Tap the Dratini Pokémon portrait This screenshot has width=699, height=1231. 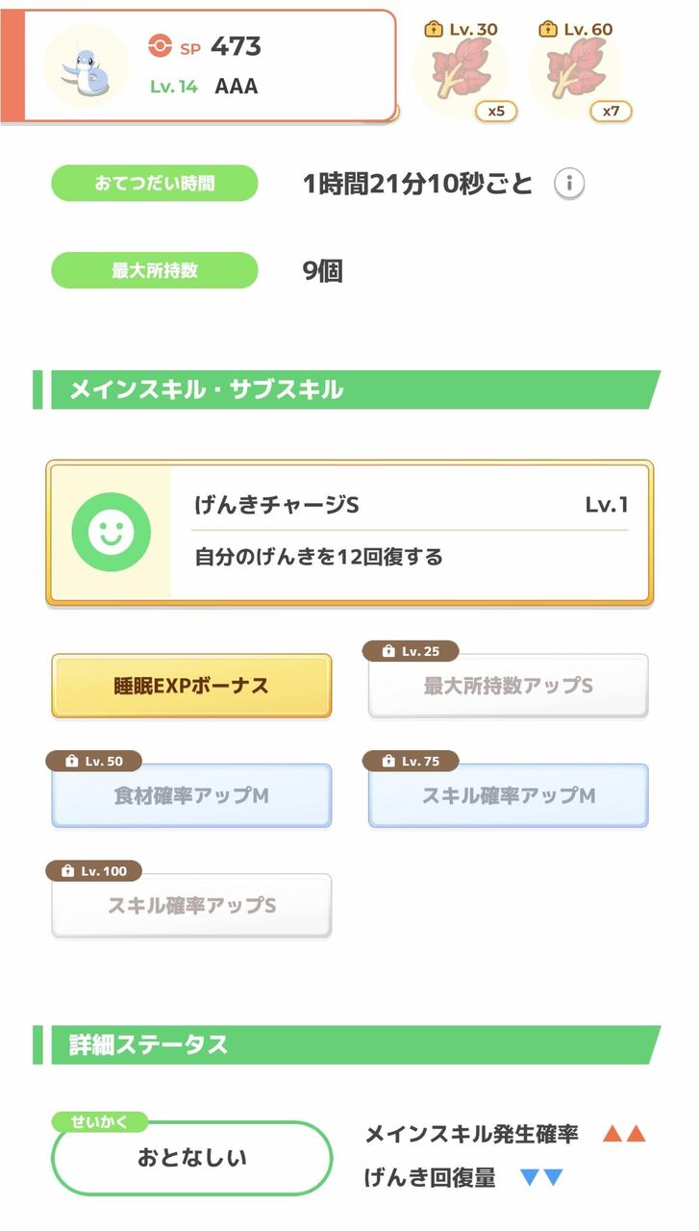click(x=86, y=66)
